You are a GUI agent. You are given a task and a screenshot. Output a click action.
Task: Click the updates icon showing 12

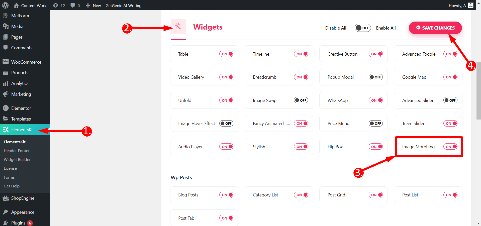click(56, 5)
